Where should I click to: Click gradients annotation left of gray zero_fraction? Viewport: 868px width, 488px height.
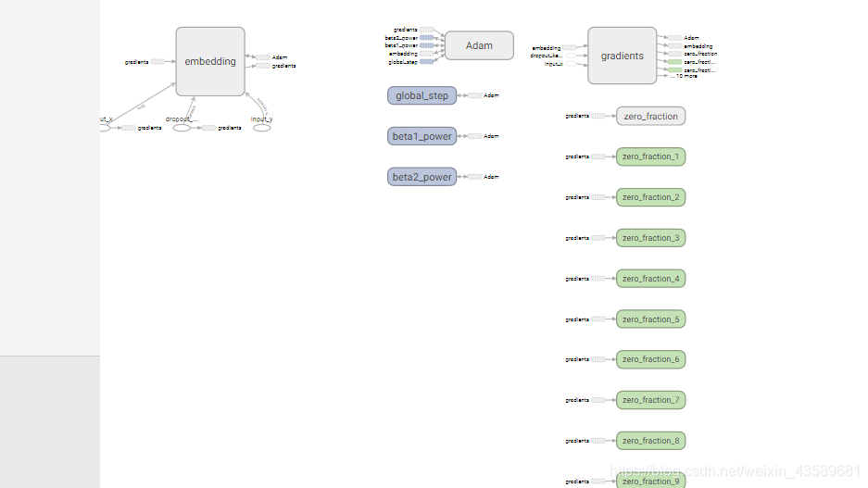(577, 116)
